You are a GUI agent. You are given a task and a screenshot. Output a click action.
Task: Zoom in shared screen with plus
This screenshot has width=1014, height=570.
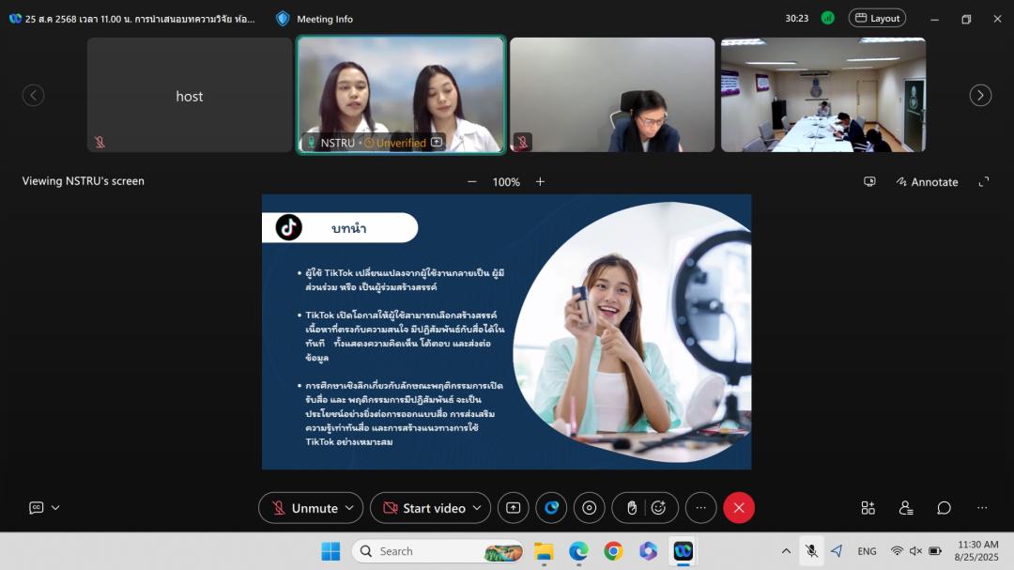tap(540, 182)
